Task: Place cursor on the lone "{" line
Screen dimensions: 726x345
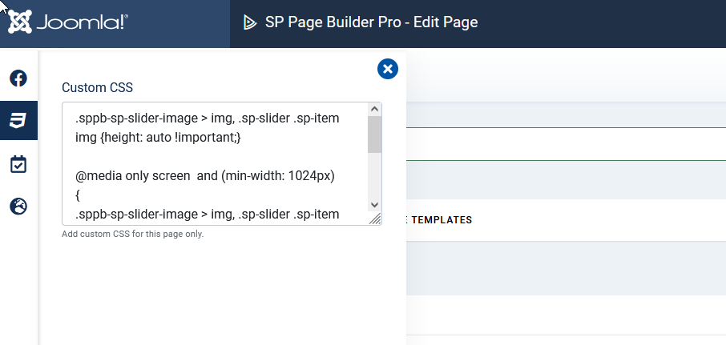Action: (78, 195)
